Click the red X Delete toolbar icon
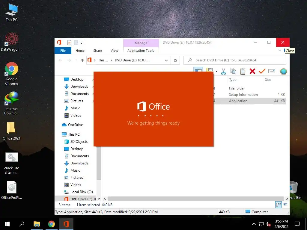307x230 pixels. coord(252,71)
